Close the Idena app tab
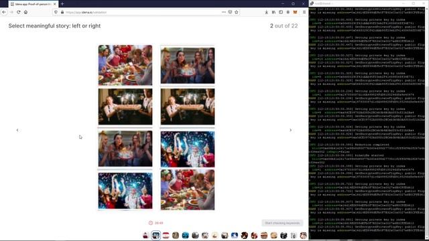This screenshot has height=241, width=429. coord(55,4)
